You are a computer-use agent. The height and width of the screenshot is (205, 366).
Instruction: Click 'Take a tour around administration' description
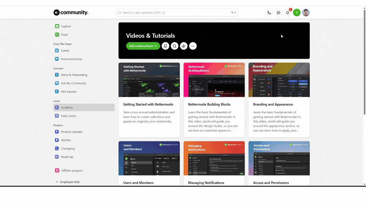tap(149, 117)
